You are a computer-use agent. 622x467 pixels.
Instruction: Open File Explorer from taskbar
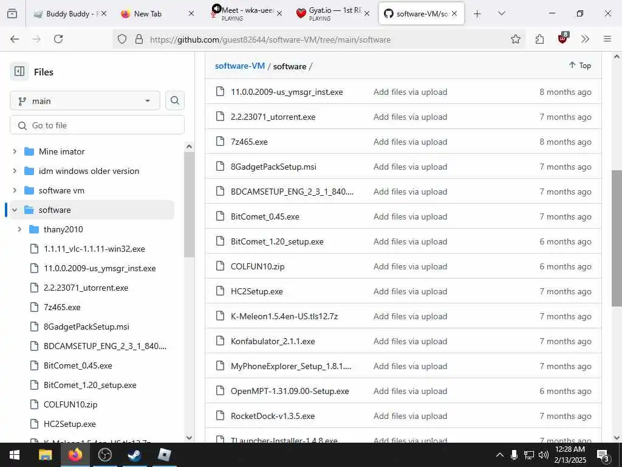point(45,455)
